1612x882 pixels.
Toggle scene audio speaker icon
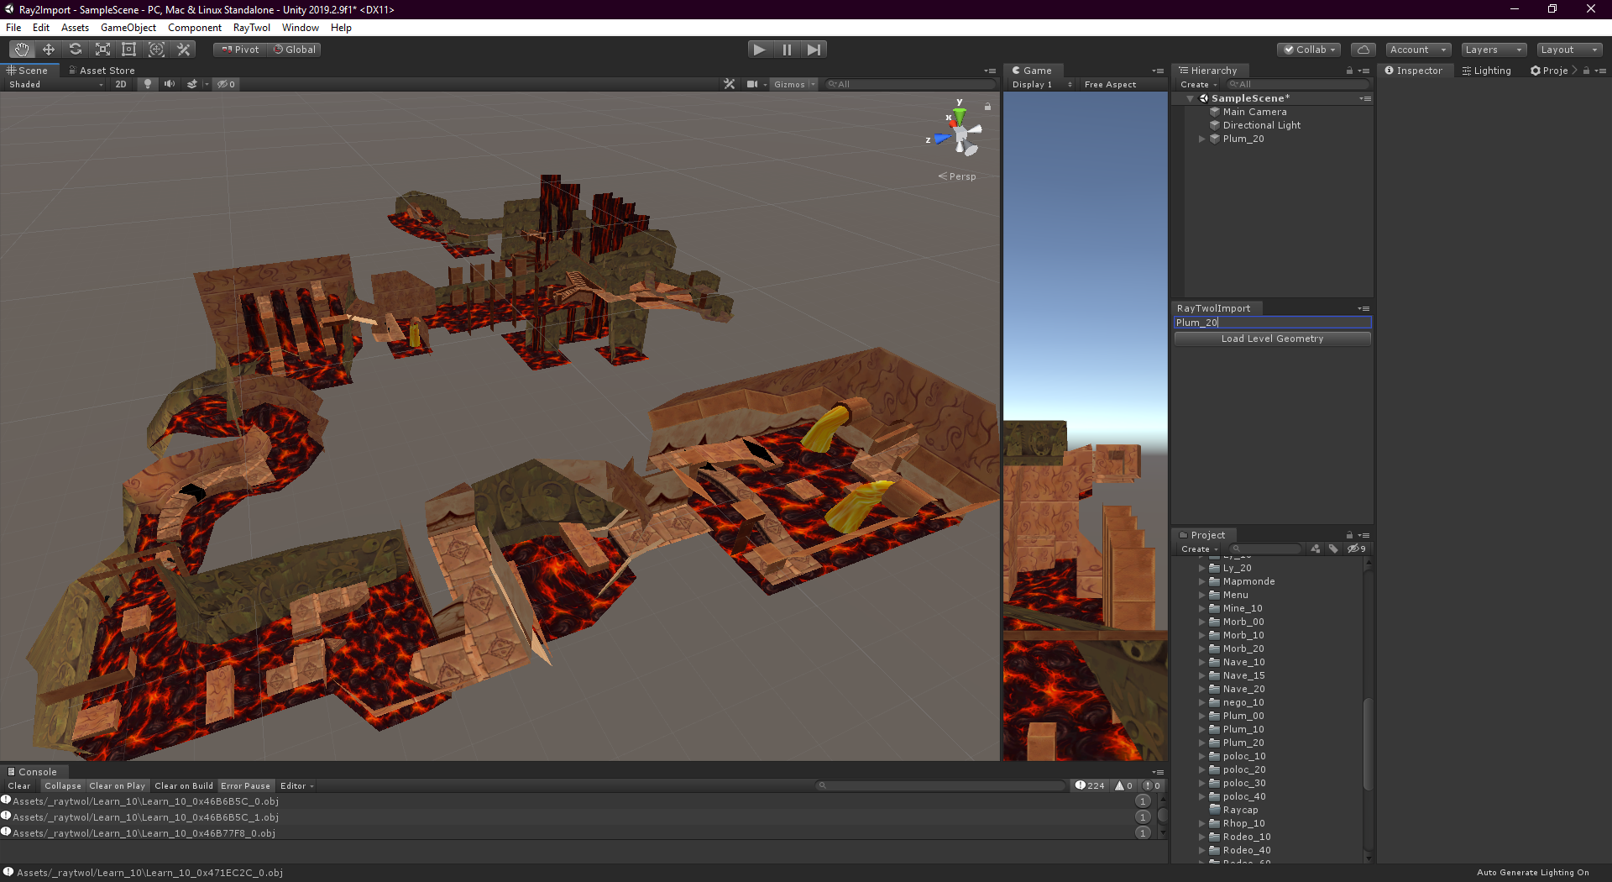coord(170,84)
